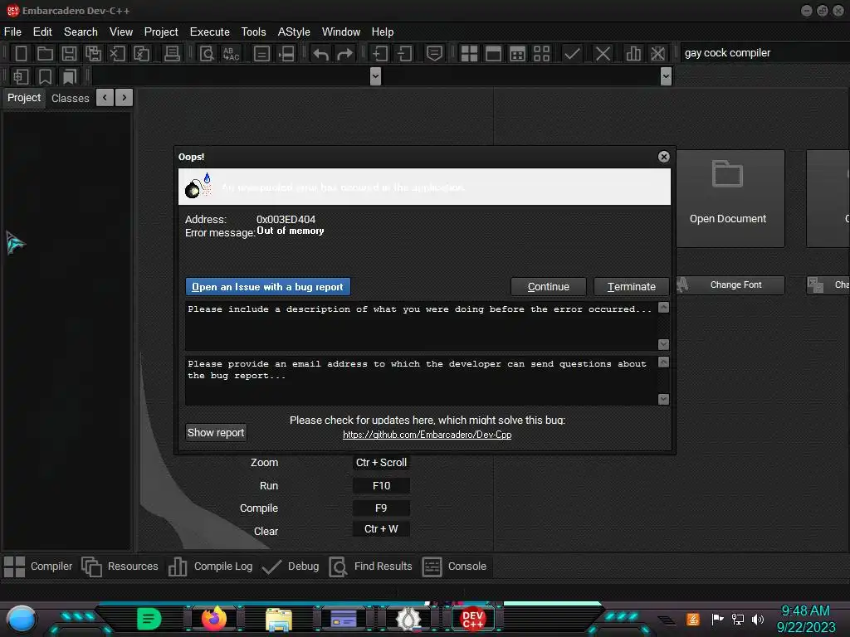Screen dimensions: 850x637
Task: Click the volume speaker tray icon
Action: 758,619
